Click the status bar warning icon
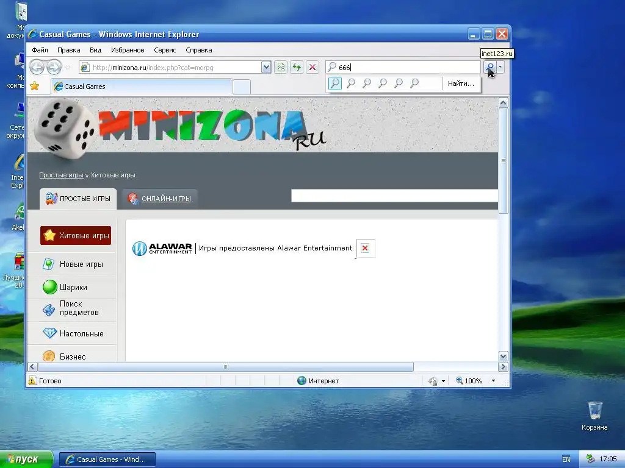The width and height of the screenshot is (625, 468). click(33, 381)
